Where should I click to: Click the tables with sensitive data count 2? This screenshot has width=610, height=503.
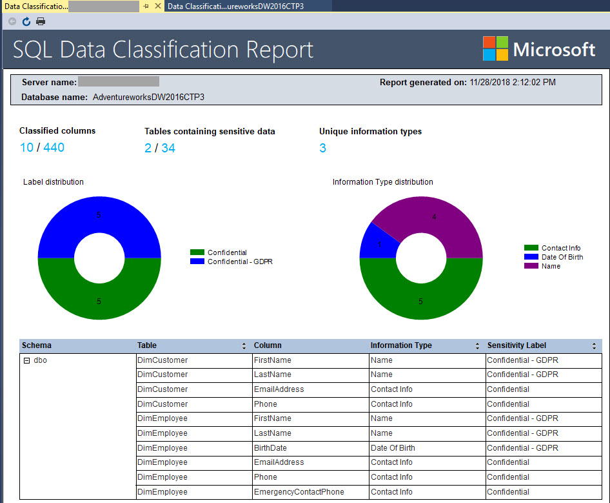point(148,149)
